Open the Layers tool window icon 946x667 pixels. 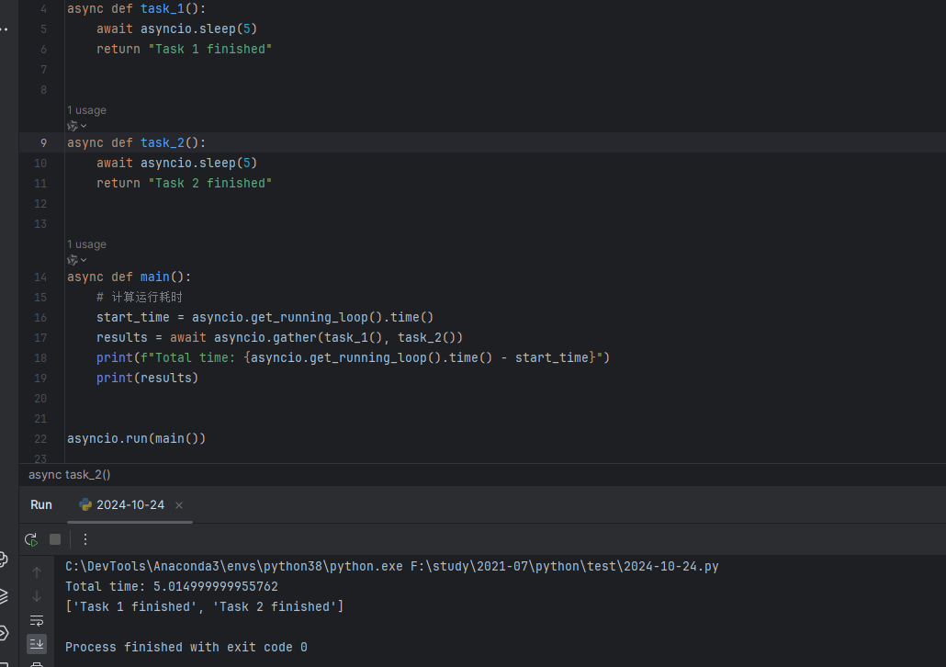4,596
